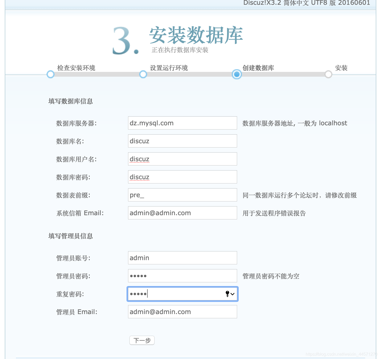The height and width of the screenshot is (359, 380).
Task: Click the 数据库密码 label
Action: click(73, 177)
